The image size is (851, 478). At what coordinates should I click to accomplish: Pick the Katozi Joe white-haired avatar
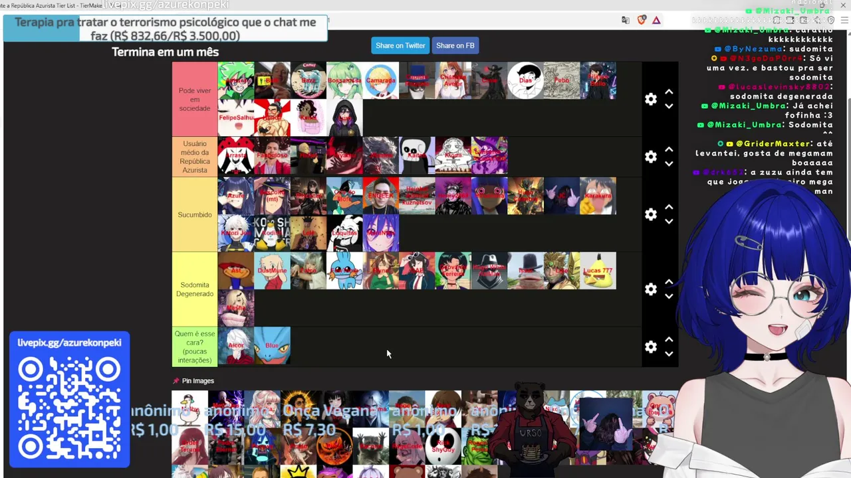236,233
